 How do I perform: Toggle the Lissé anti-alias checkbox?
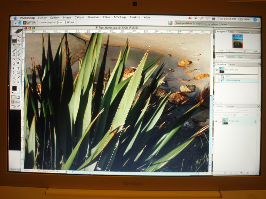click(68, 22)
